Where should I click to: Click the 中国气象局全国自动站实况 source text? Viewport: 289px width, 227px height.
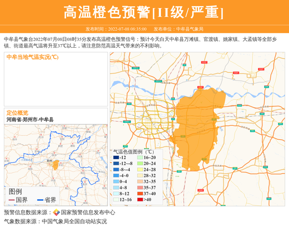pos(74,222)
